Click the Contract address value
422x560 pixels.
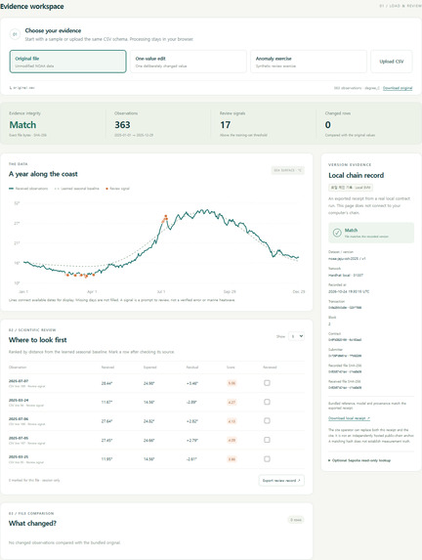pyautogui.click(x=345, y=340)
